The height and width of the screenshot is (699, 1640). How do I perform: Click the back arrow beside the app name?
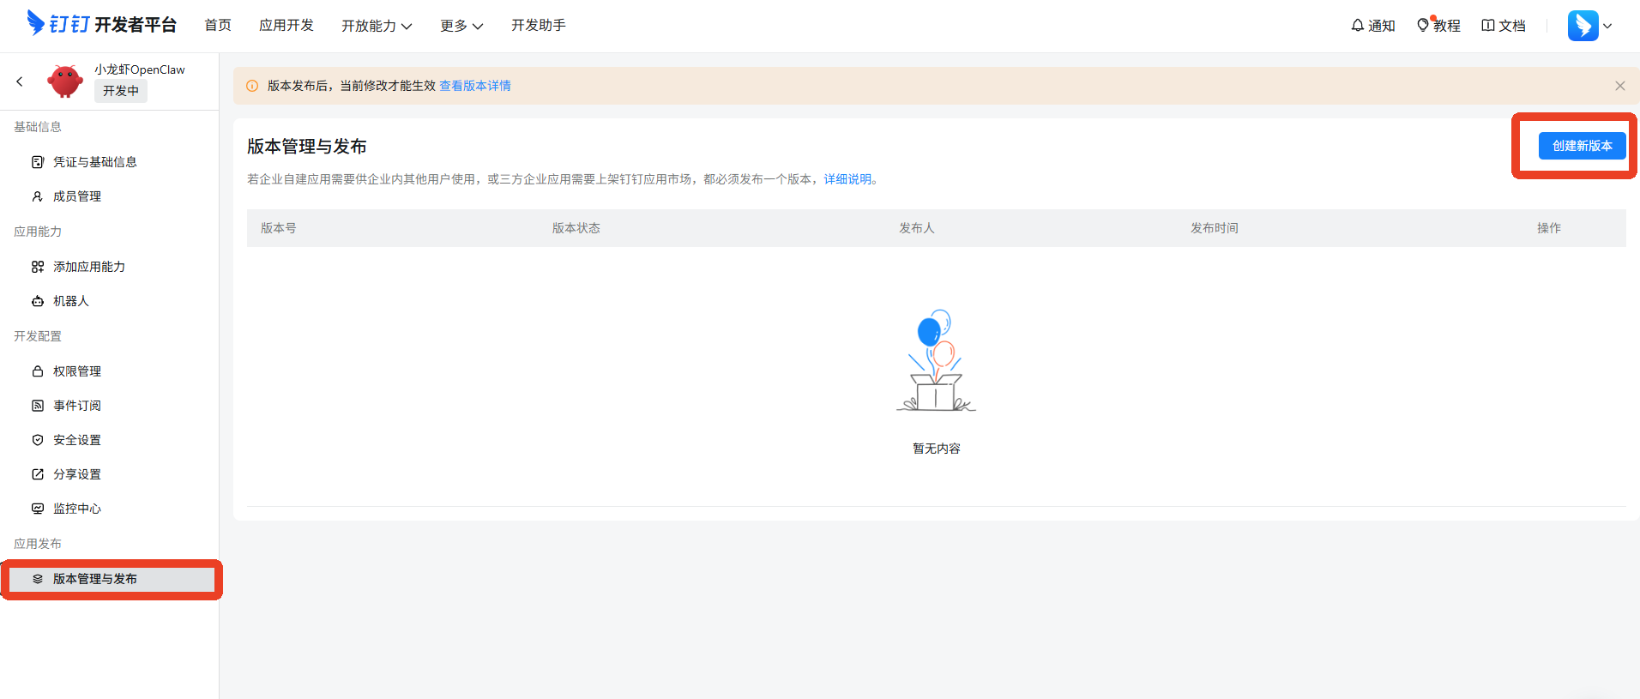(20, 81)
